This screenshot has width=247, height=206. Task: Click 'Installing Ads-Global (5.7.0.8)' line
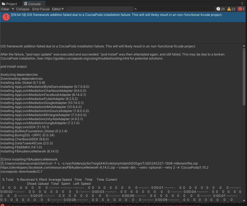tap(23, 83)
